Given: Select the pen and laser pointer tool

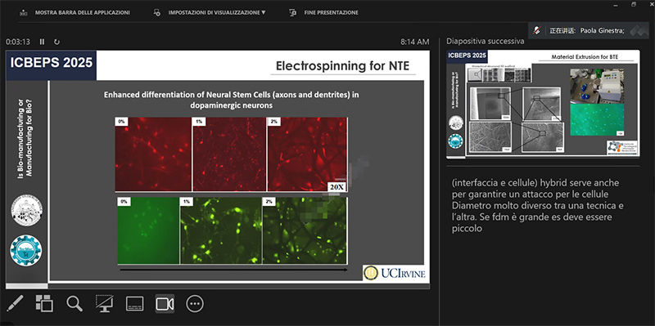Looking at the screenshot, I should click(15, 304).
